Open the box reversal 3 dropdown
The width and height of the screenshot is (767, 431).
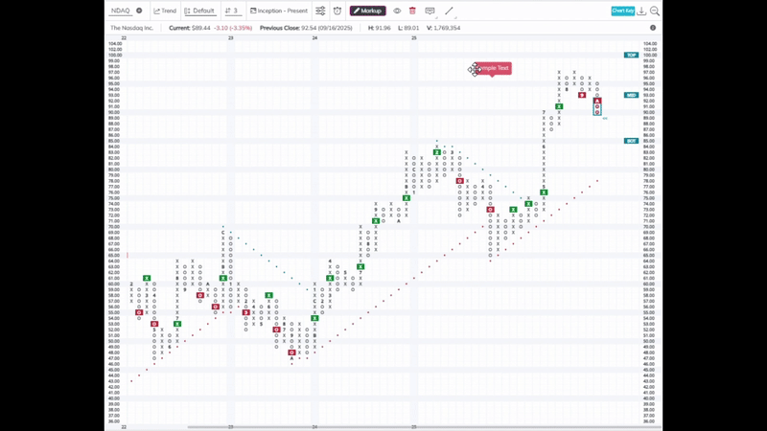[232, 11]
